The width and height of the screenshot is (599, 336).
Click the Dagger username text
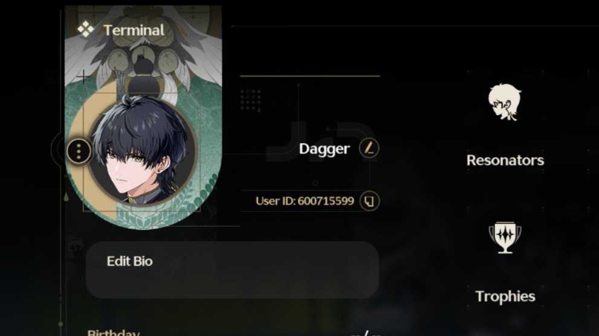point(324,149)
